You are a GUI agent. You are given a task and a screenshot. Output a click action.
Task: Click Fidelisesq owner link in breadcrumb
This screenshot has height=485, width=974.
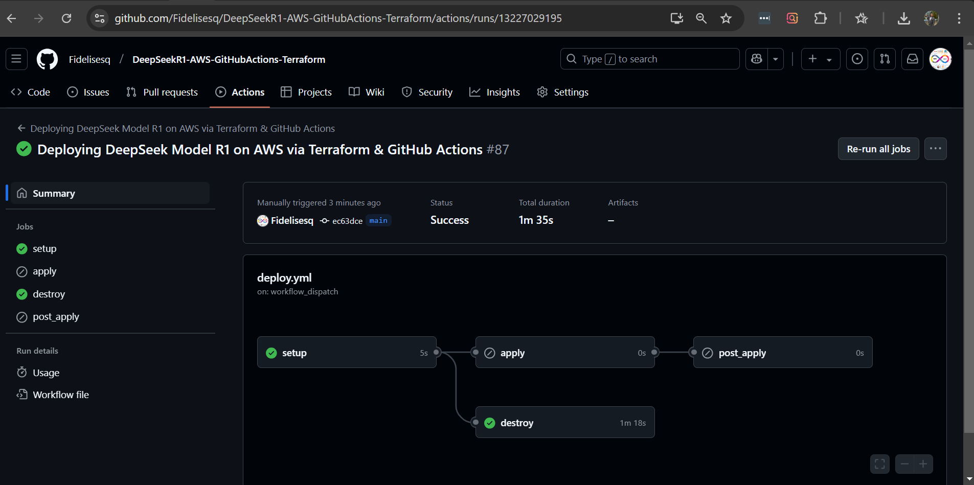click(89, 59)
